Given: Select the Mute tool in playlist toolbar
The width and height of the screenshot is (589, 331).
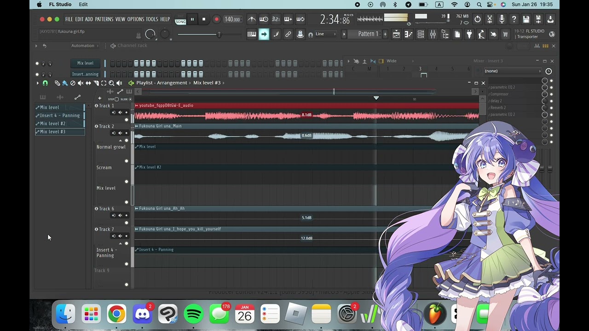Looking at the screenshot, I should [81, 83].
